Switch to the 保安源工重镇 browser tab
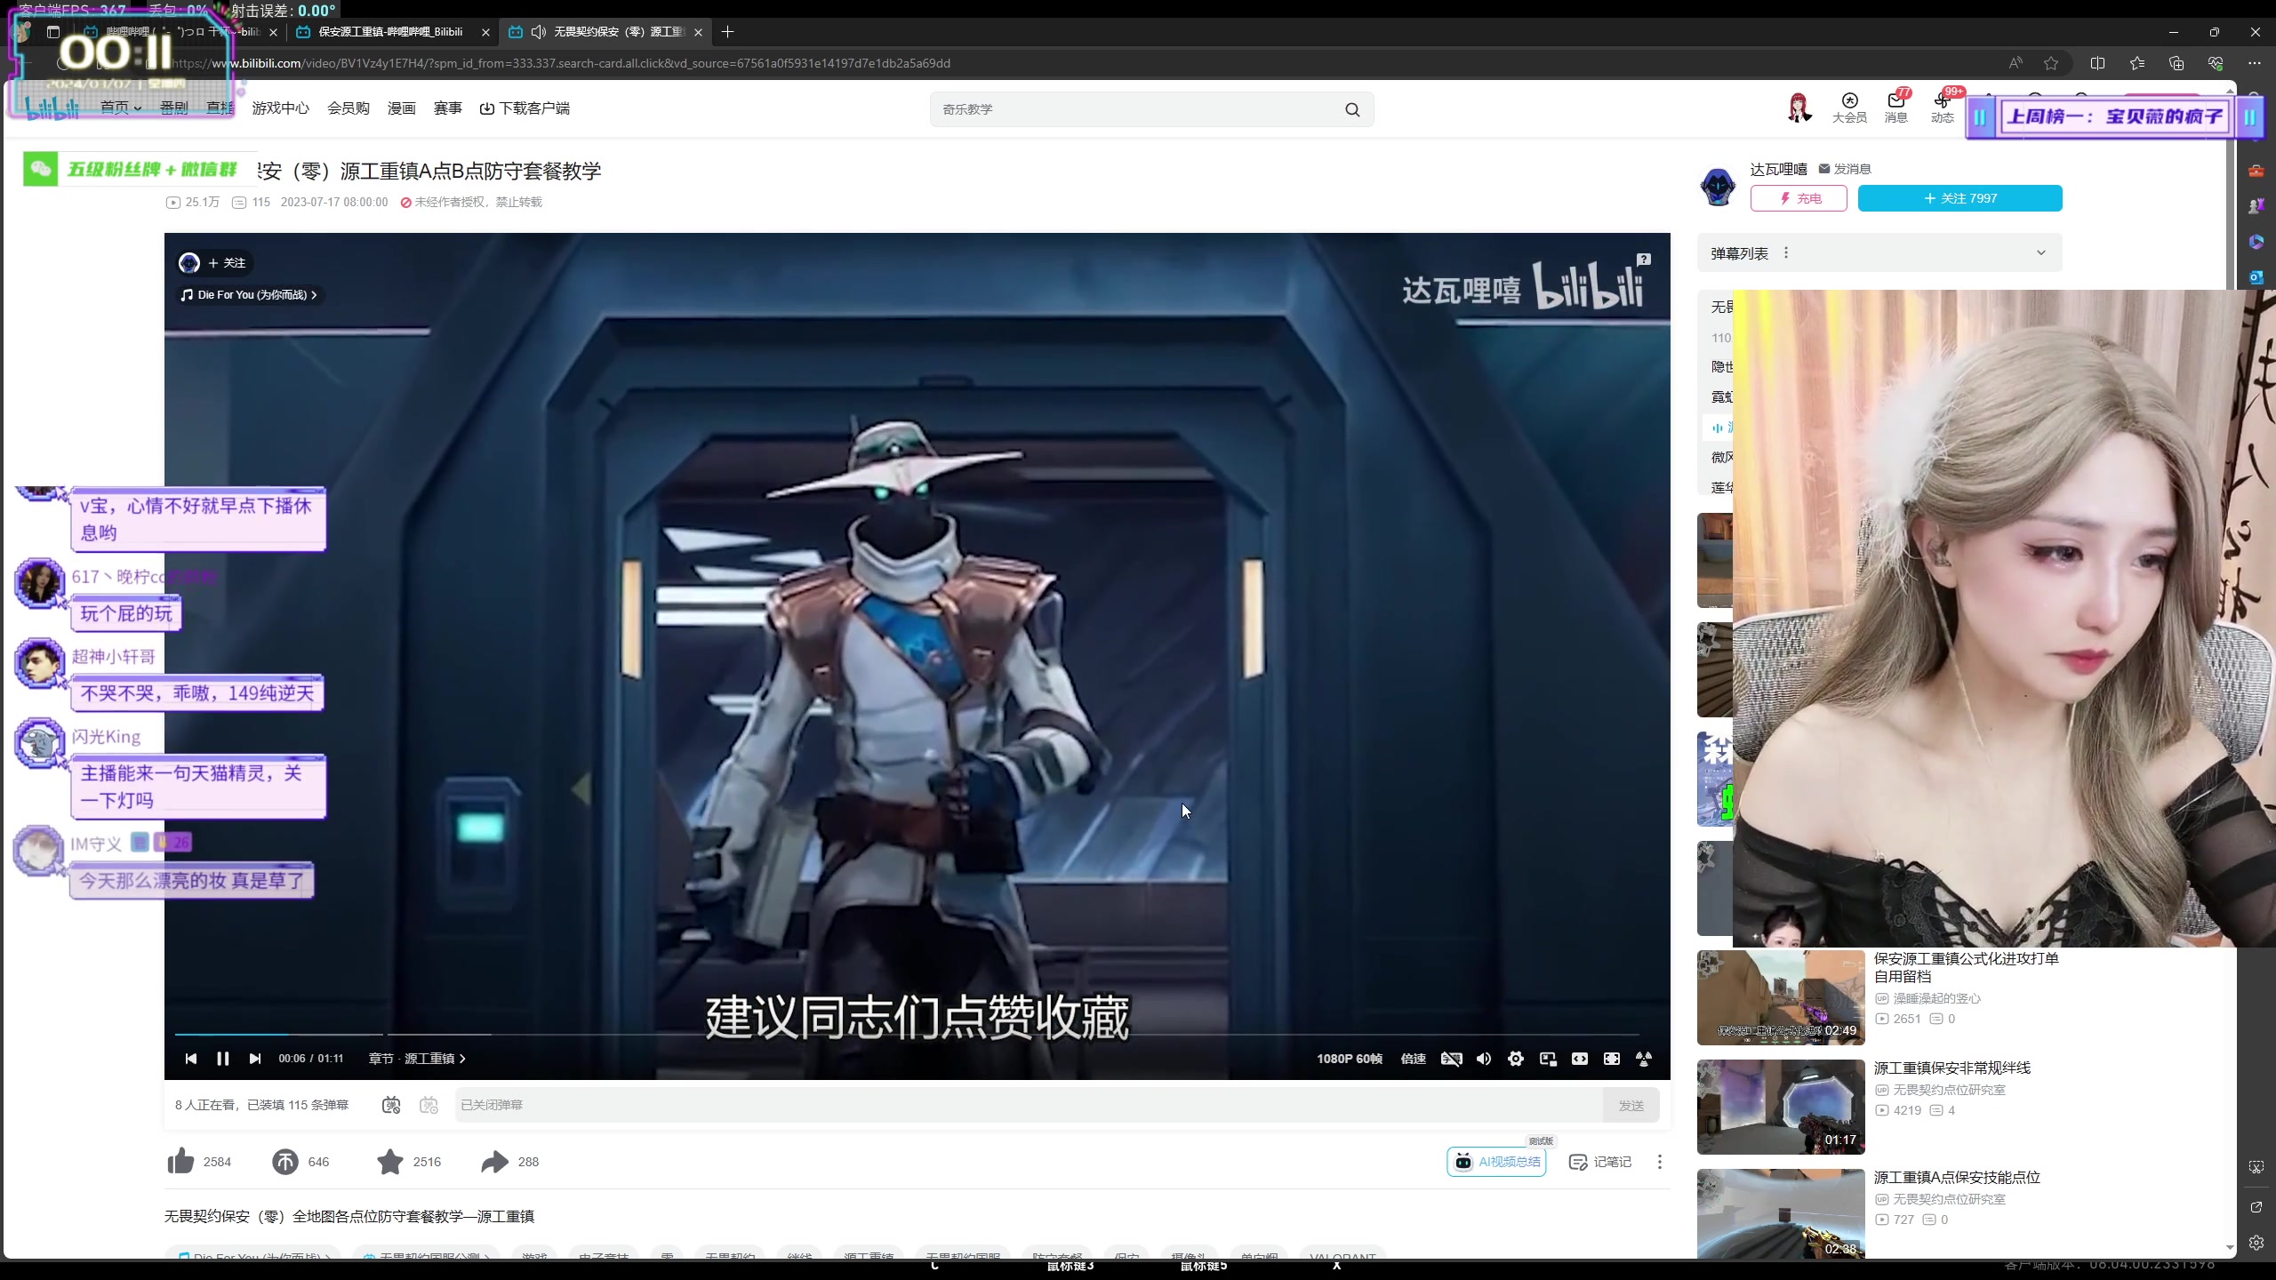 coord(391,32)
